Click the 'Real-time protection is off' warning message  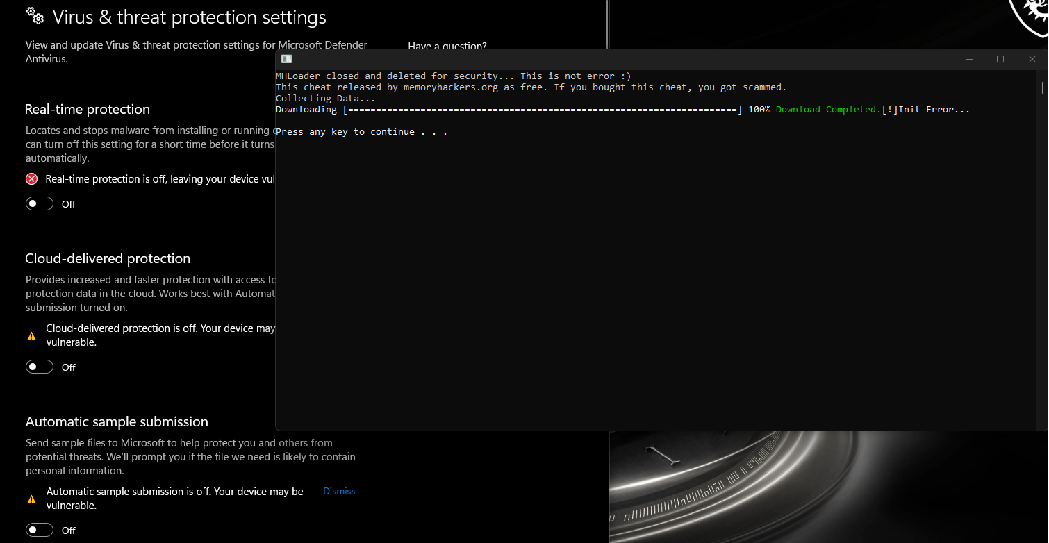[x=160, y=179]
